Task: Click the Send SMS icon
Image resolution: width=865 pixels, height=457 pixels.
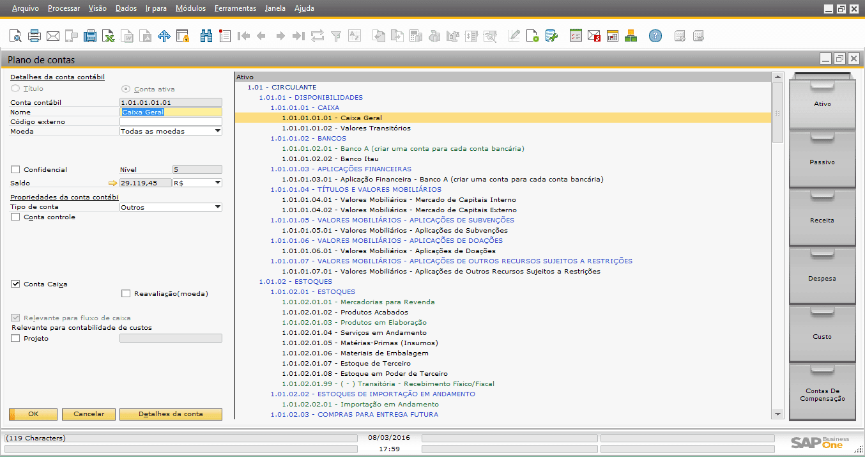Action: tap(72, 36)
